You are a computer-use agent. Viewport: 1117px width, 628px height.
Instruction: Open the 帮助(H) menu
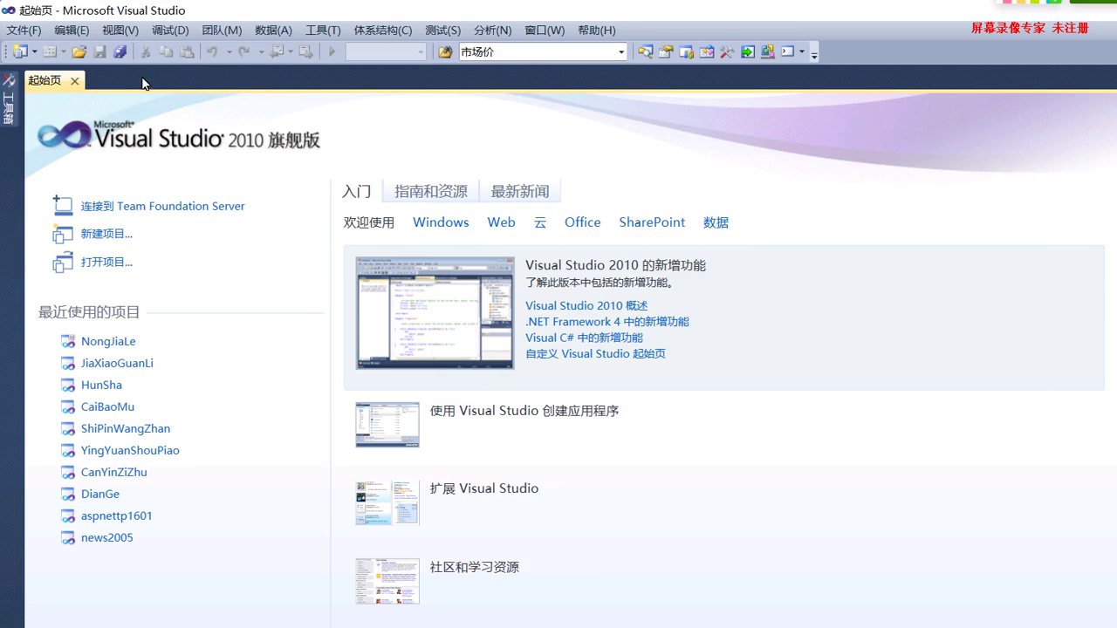click(x=596, y=30)
